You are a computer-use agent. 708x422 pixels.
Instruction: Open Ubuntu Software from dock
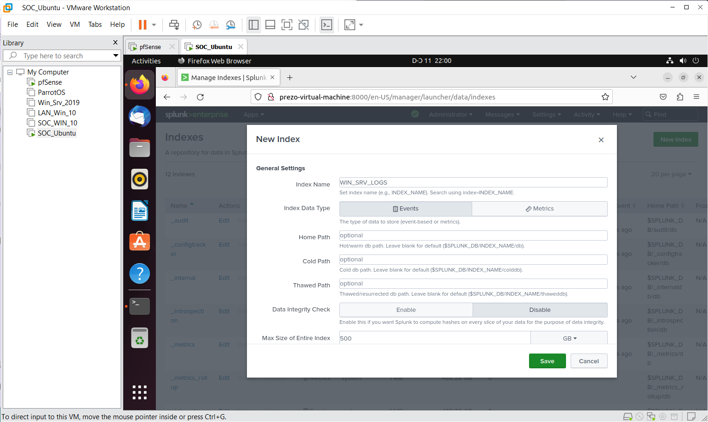tap(140, 242)
